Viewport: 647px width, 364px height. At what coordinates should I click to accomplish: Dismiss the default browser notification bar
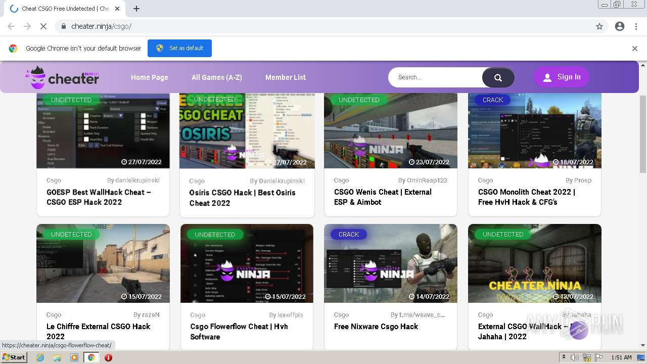634,49
